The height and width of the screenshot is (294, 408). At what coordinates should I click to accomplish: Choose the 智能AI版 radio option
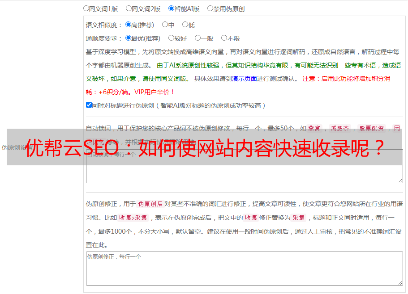pyautogui.click(x=171, y=8)
